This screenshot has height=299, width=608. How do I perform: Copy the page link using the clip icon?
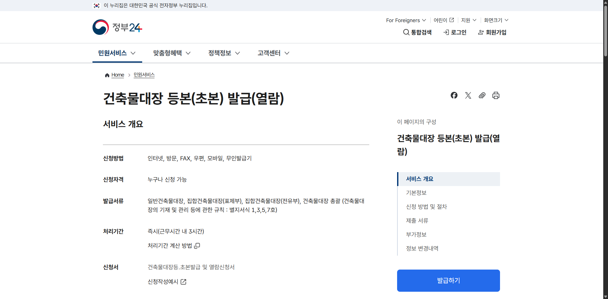pos(482,95)
